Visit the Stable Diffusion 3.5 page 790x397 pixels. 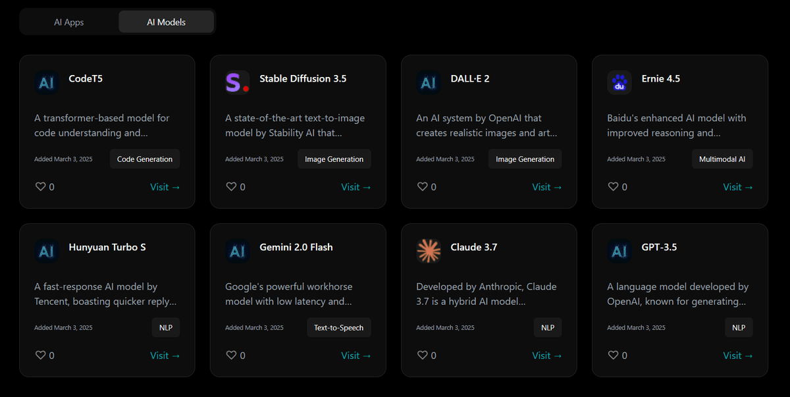click(x=355, y=187)
